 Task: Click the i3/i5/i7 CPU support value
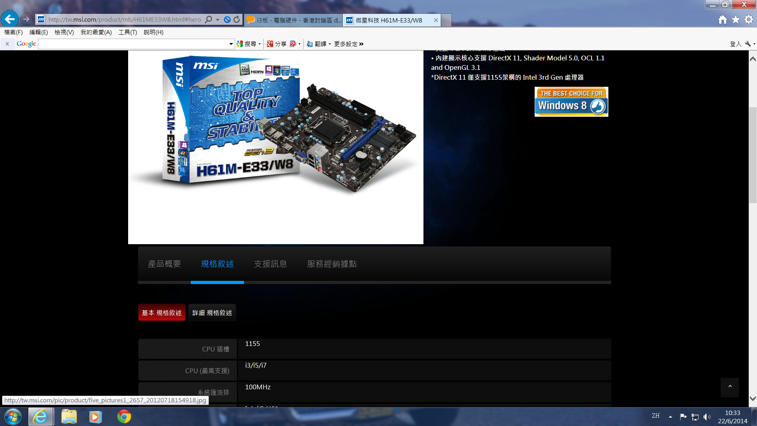point(256,365)
